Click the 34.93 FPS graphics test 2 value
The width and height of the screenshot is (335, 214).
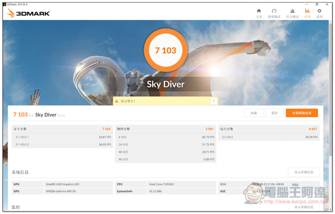tap(105, 145)
